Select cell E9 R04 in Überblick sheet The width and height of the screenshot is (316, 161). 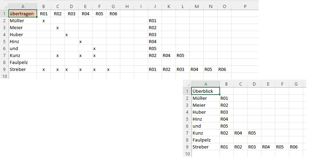(268, 147)
